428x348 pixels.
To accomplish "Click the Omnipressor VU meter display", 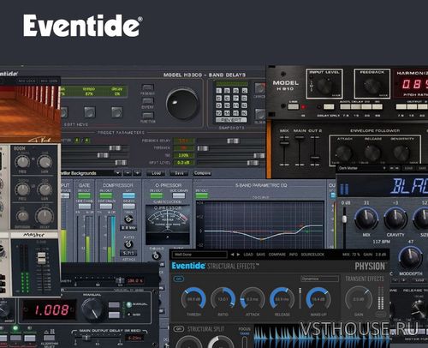I will pos(168,225).
